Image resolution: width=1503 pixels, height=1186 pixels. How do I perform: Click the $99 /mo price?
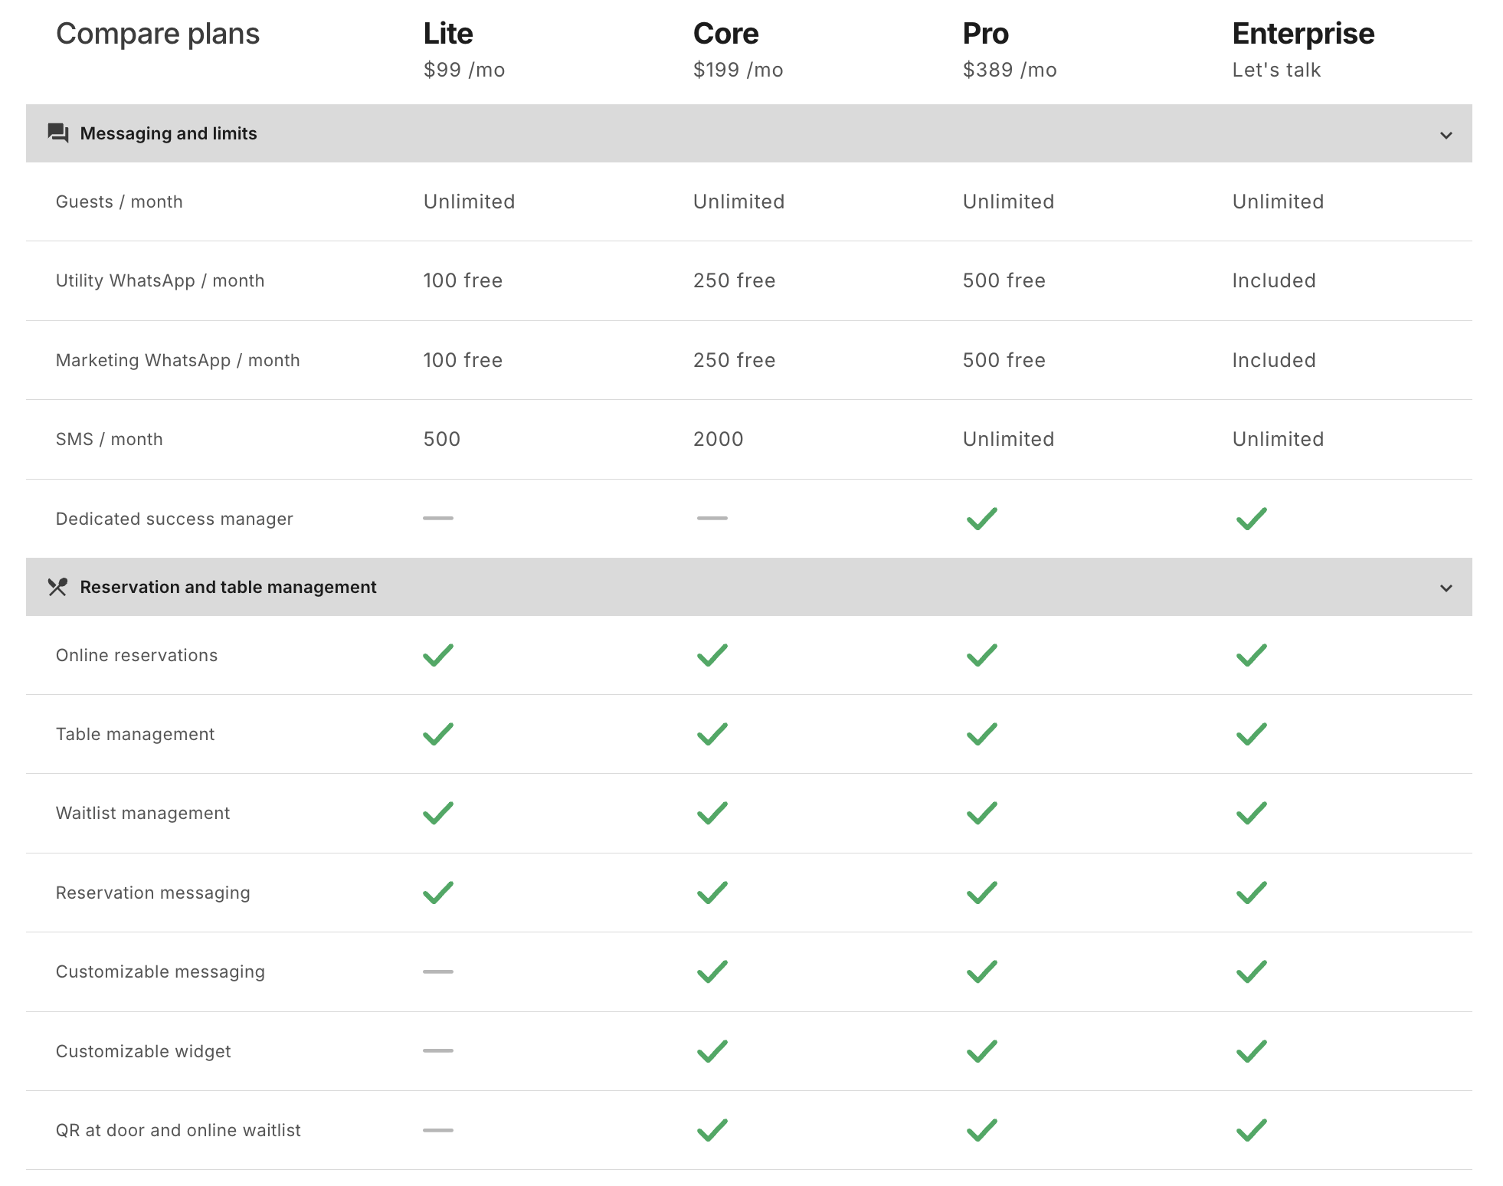tap(463, 70)
